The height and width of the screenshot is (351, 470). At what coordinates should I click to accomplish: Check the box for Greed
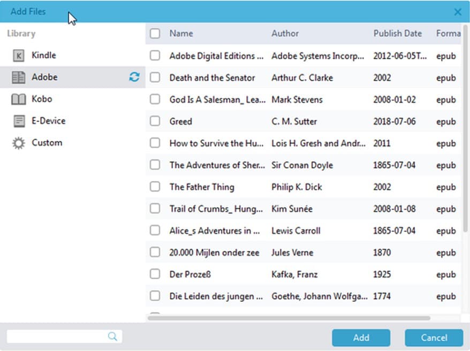click(155, 121)
